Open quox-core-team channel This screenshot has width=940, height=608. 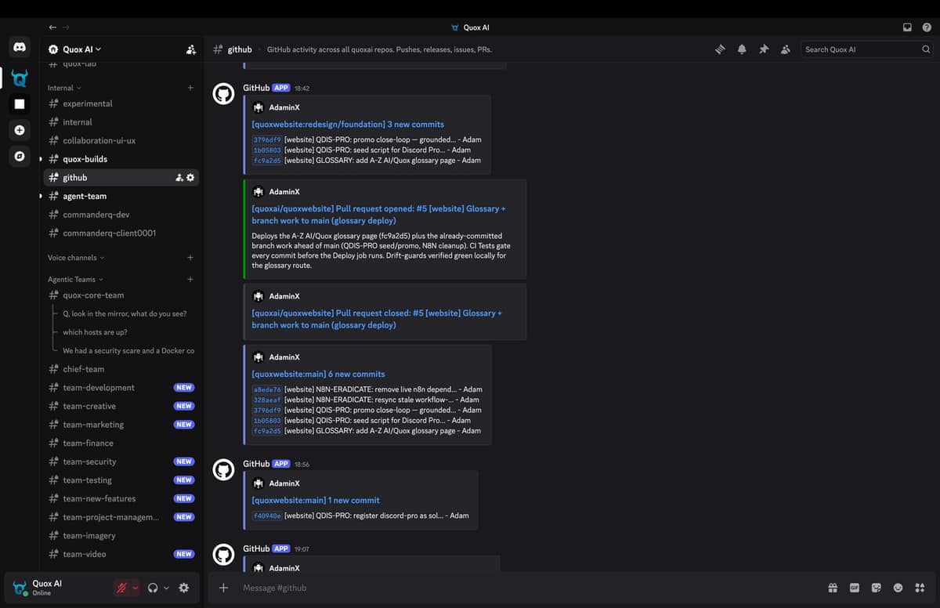click(x=121, y=295)
